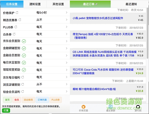Expand chevron on 领取双签奖励 row
The image size is (149, 114).
(67, 70)
